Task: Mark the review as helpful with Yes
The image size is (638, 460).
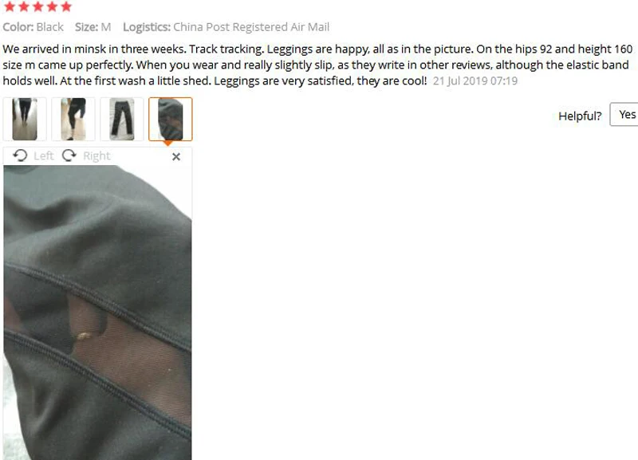Action: pos(627,115)
